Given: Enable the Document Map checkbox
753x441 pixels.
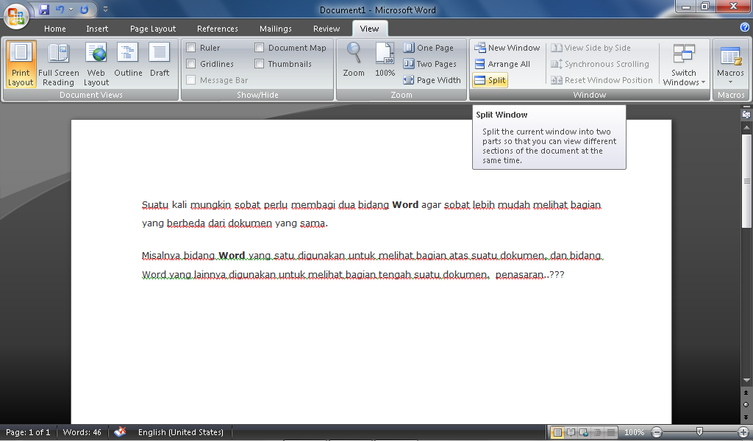Looking at the screenshot, I should click(260, 48).
